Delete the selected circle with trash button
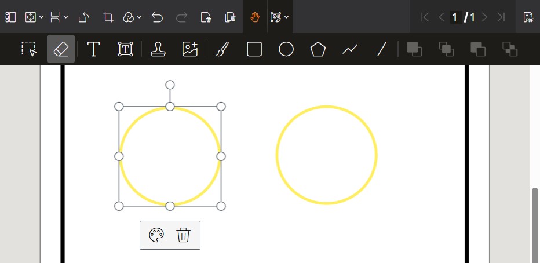The height and width of the screenshot is (263, 540). (183, 235)
